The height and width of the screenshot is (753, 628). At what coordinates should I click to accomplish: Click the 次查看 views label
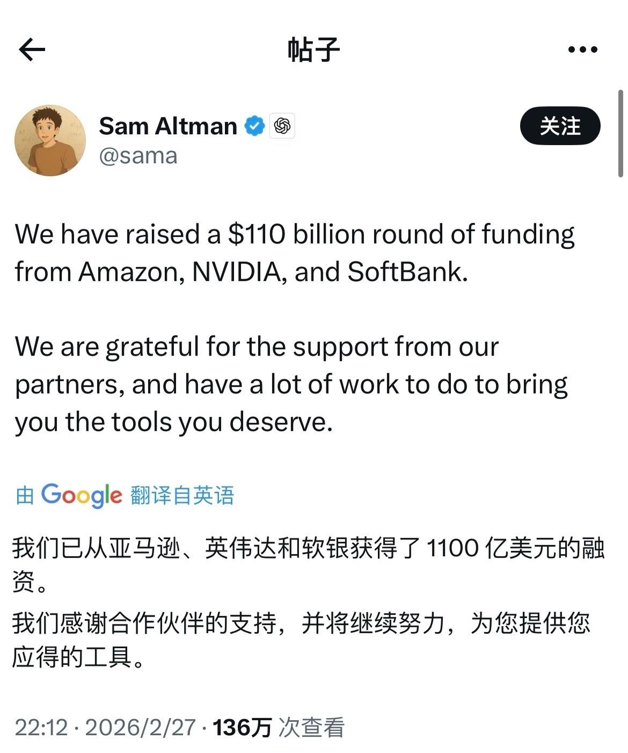311,729
